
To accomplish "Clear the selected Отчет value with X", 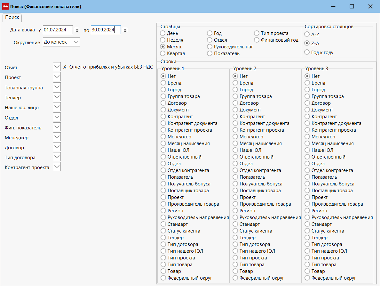I will (x=65, y=67).
